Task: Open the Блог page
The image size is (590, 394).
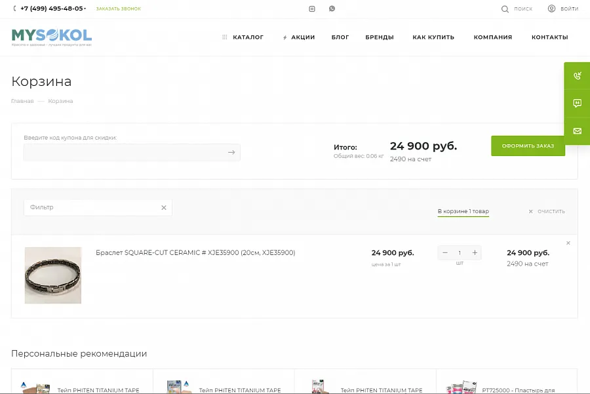Action: (x=340, y=37)
